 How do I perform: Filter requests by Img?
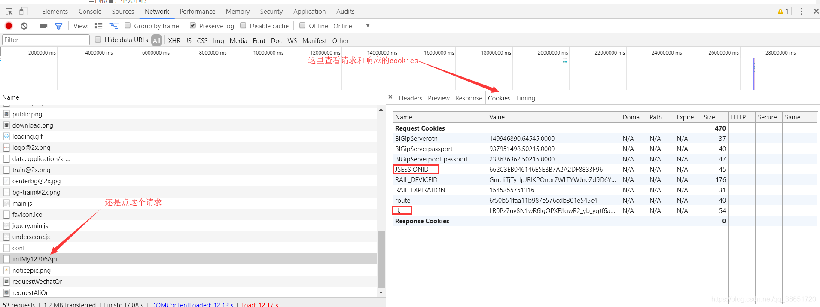coord(219,41)
